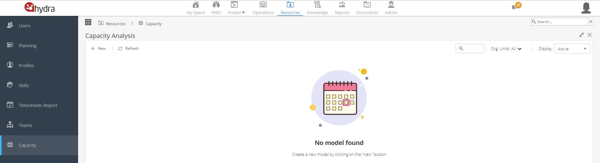The height and width of the screenshot is (163, 600).
Task: Open the Operations icon
Action: [x=263, y=5]
